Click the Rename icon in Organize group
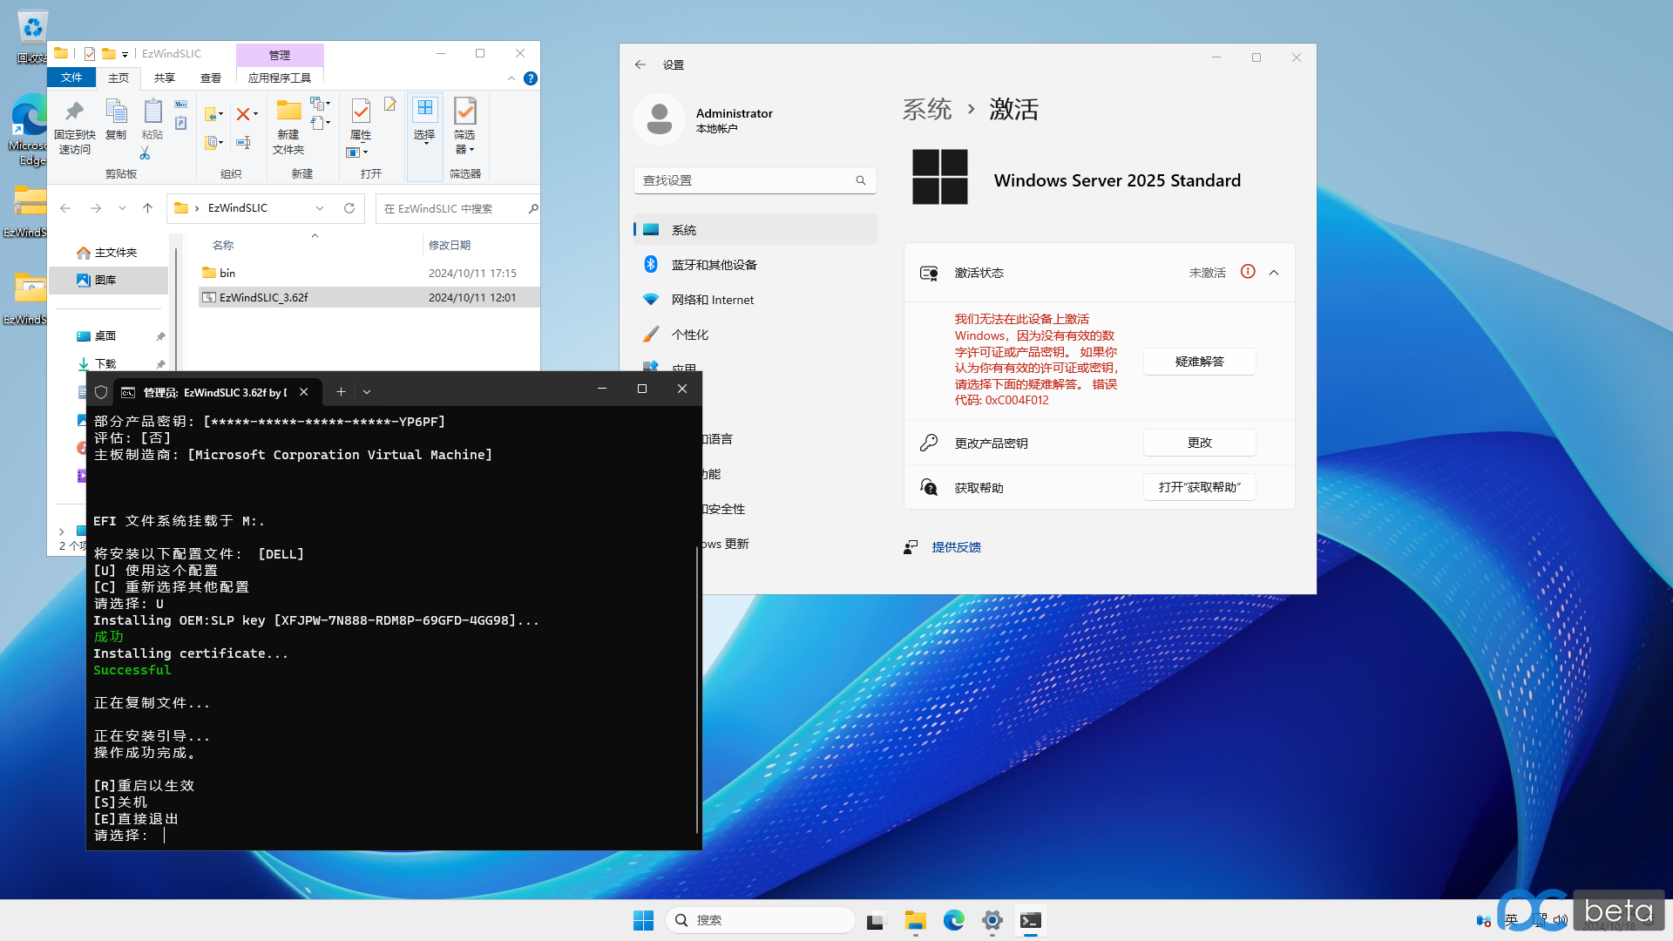Screen dimensions: 1673x941 click(243, 142)
